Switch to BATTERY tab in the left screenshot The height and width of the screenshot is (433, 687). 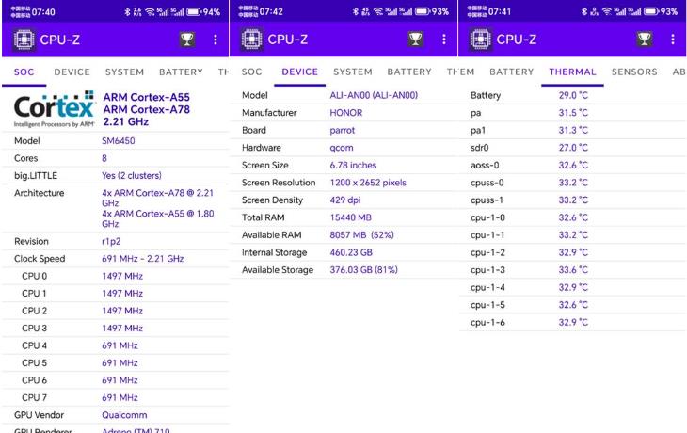click(x=181, y=72)
